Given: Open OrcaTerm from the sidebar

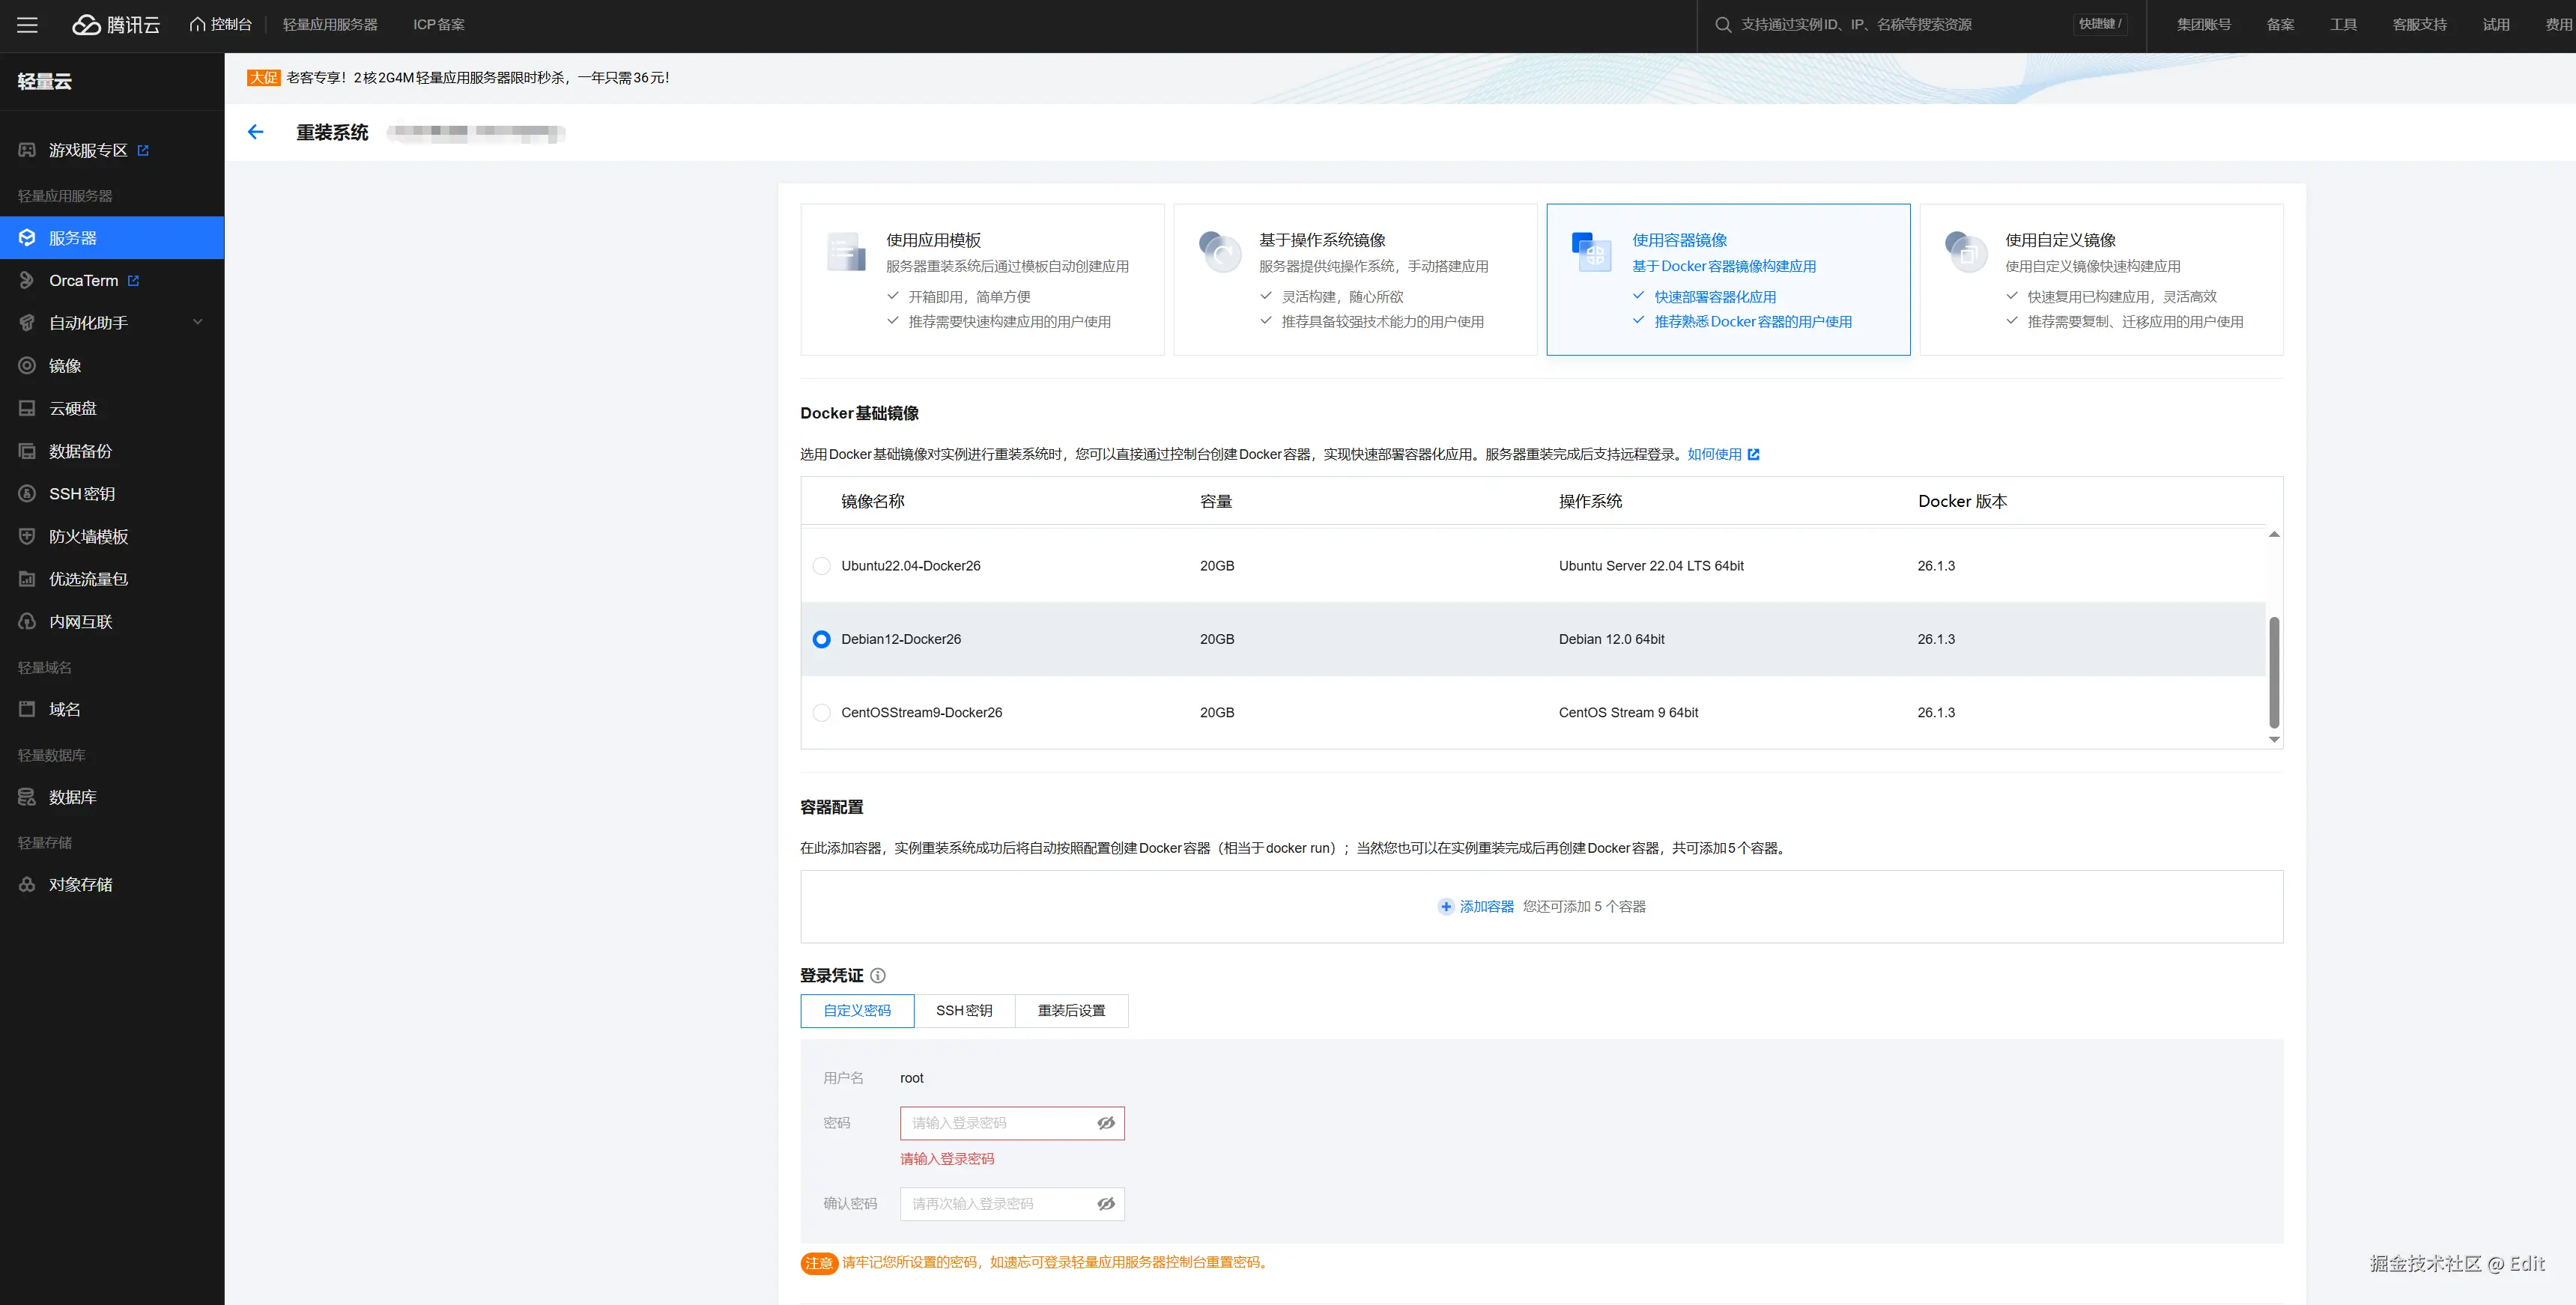Looking at the screenshot, I should [88, 280].
